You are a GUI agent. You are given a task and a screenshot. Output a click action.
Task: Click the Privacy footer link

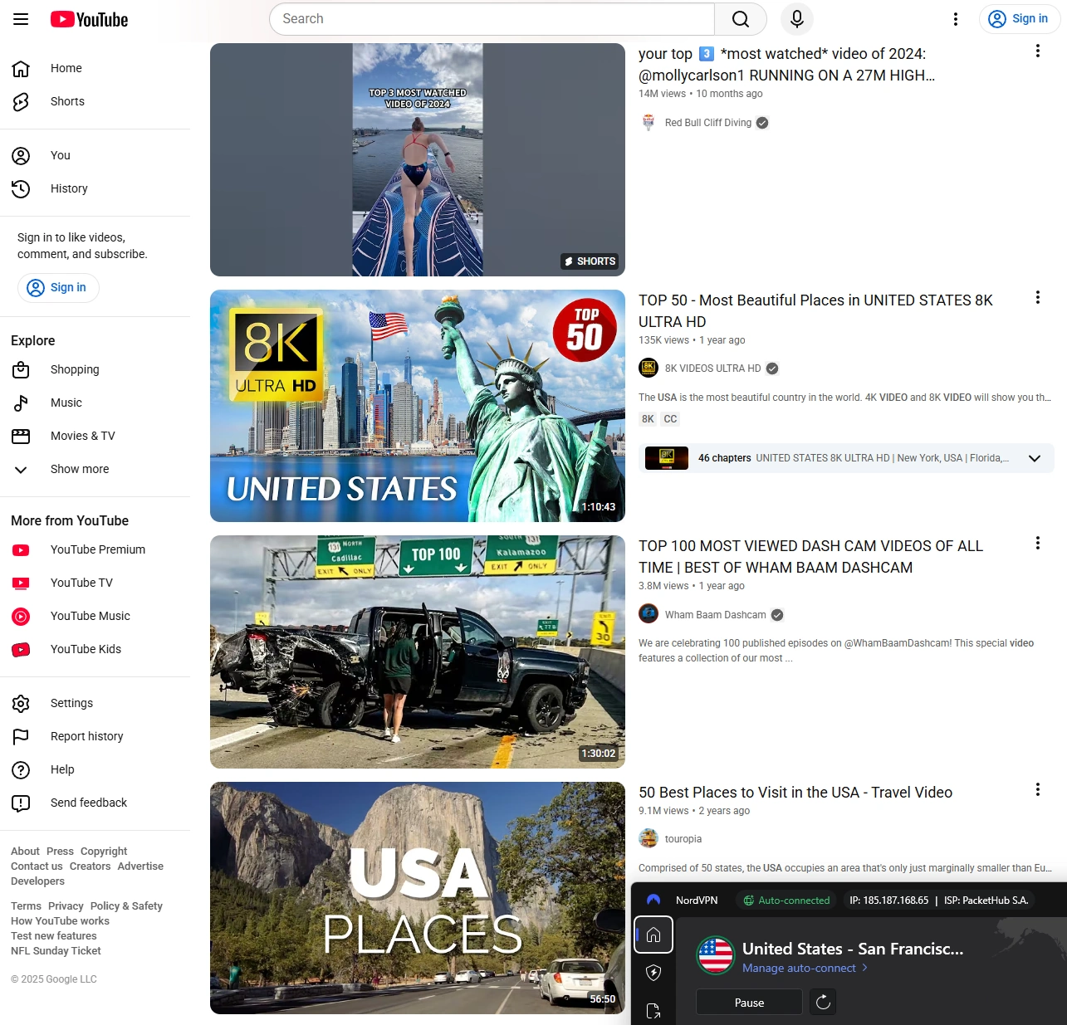click(66, 906)
